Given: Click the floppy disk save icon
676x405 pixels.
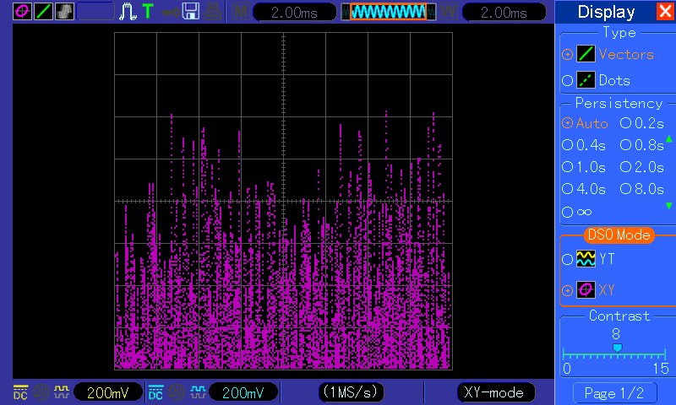Looking at the screenshot, I should click(191, 11).
